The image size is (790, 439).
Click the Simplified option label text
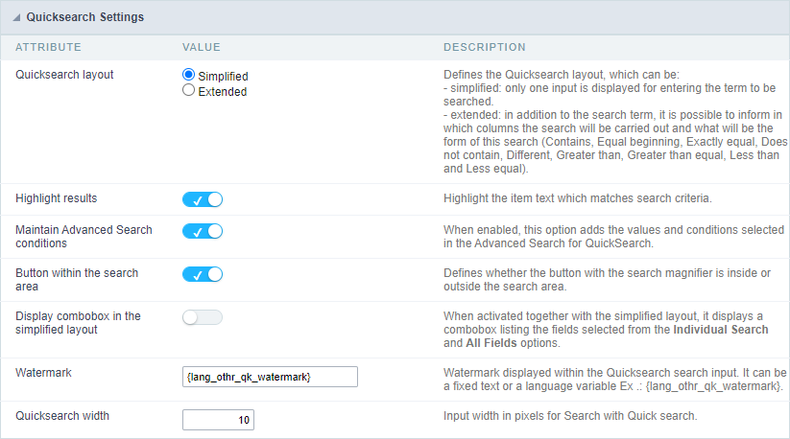[224, 77]
